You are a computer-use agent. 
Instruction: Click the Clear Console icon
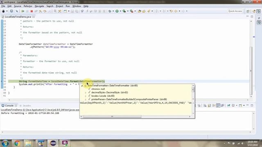[205, 105]
